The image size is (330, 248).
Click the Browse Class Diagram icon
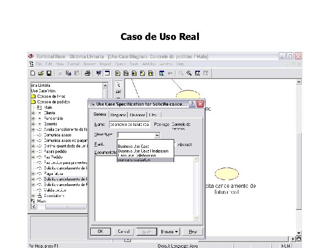(x=118, y=73)
